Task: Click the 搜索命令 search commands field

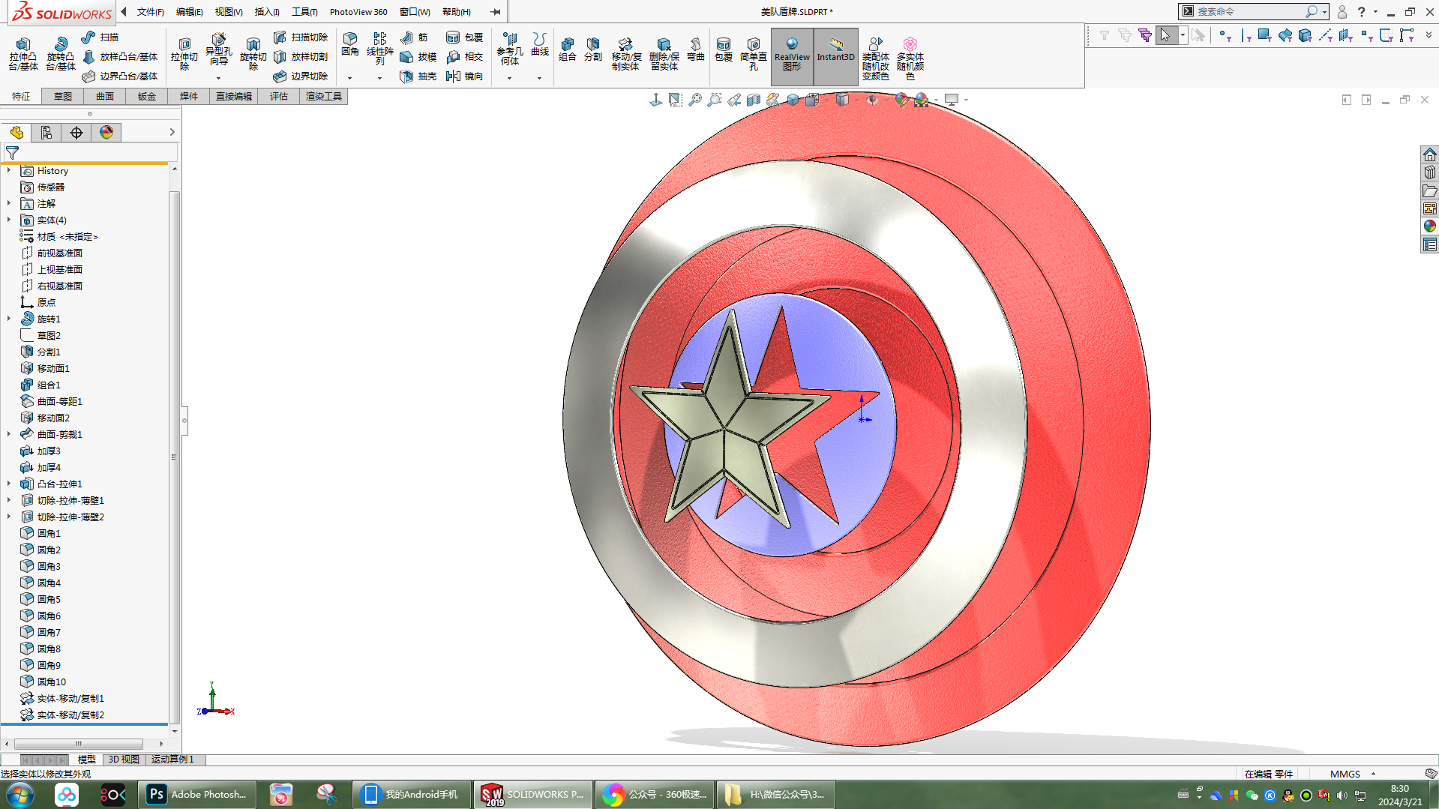Action: (x=1249, y=11)
